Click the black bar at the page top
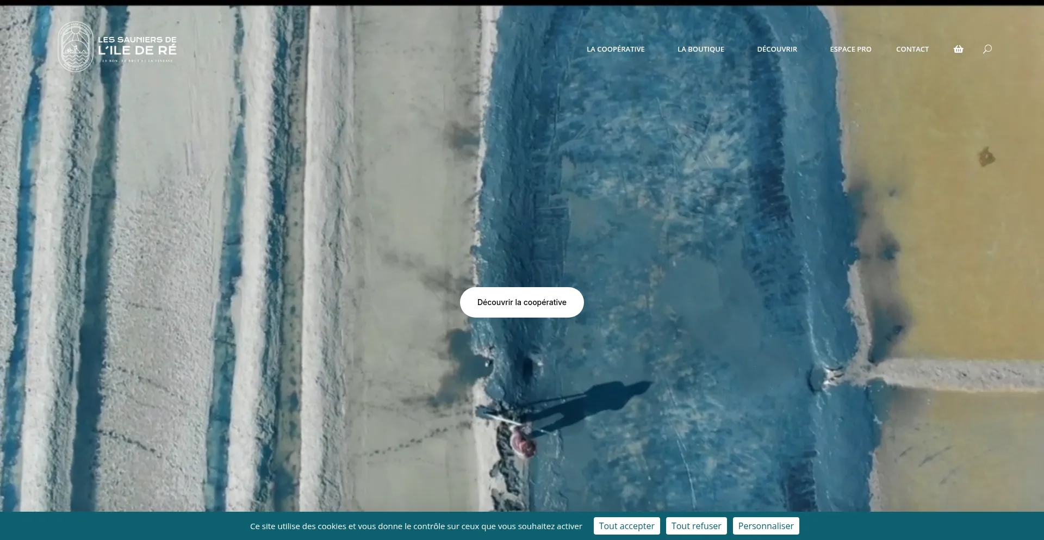 [522, 2]
